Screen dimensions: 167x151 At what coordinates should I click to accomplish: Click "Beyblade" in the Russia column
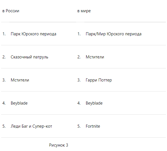click(x=19, y=103)
